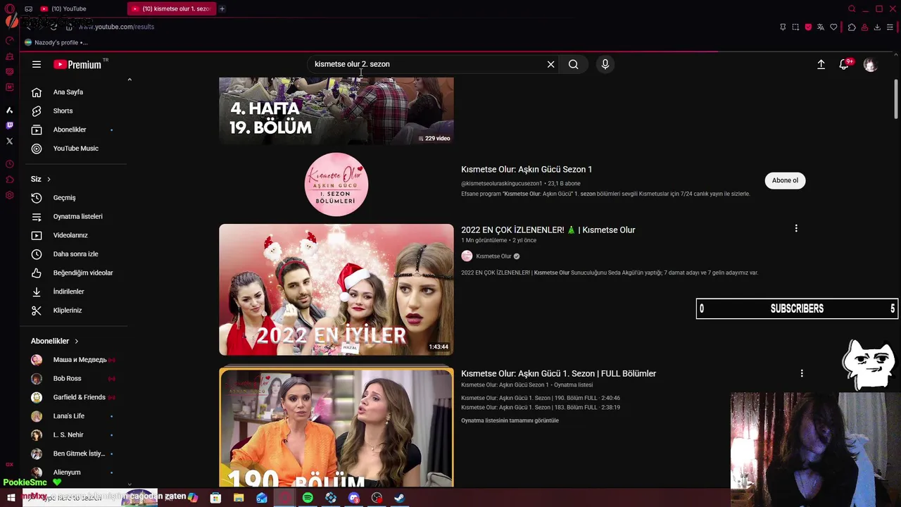Open Aşkın Gücü 1. Sezon FULL Bölümler title
The height and width of the screenshot is (507, 901).
point(559,373)
